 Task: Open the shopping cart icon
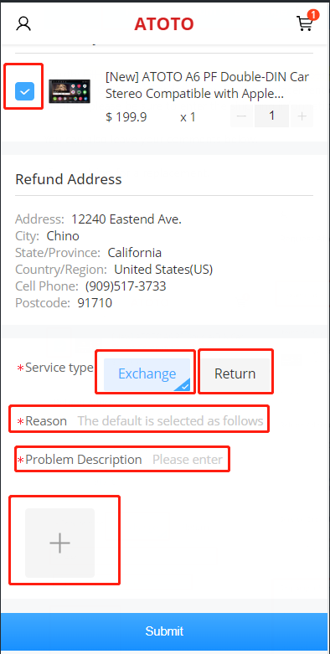point(305,24)
